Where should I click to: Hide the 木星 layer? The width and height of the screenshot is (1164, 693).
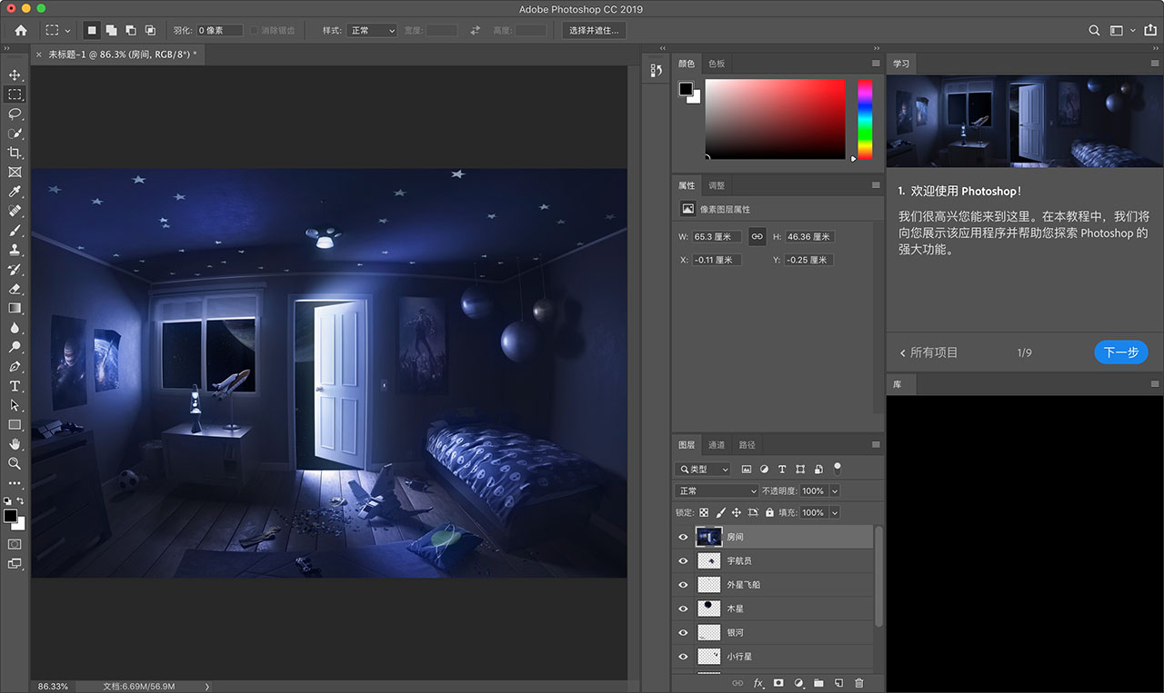[x=684, y=609]
